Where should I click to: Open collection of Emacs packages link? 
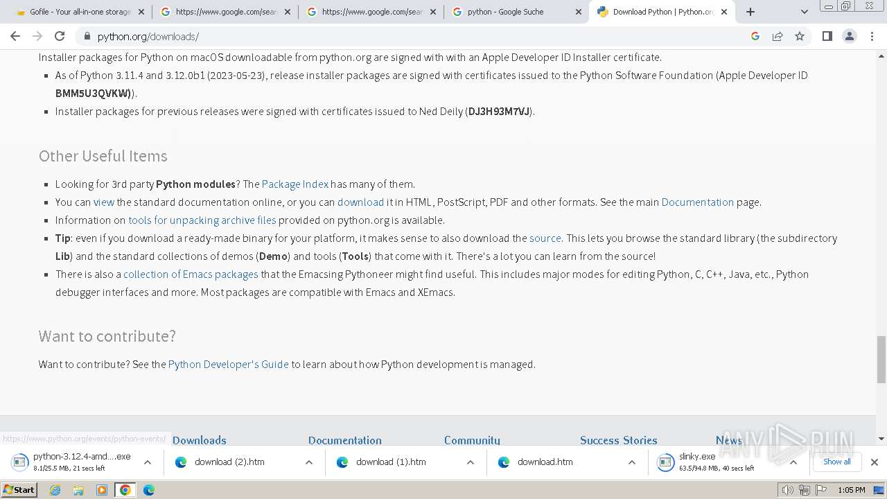click(191, 274)
